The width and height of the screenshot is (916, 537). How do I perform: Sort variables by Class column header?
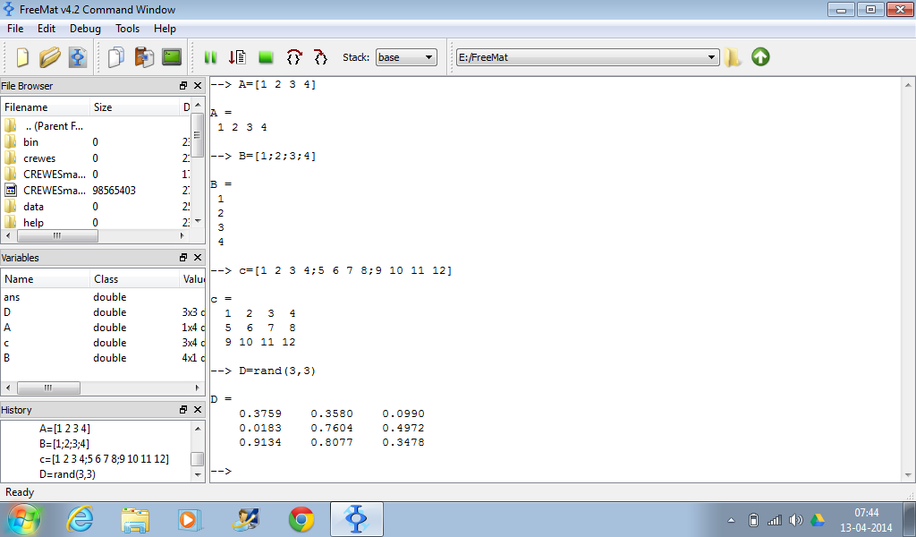(x=134, y=279)
